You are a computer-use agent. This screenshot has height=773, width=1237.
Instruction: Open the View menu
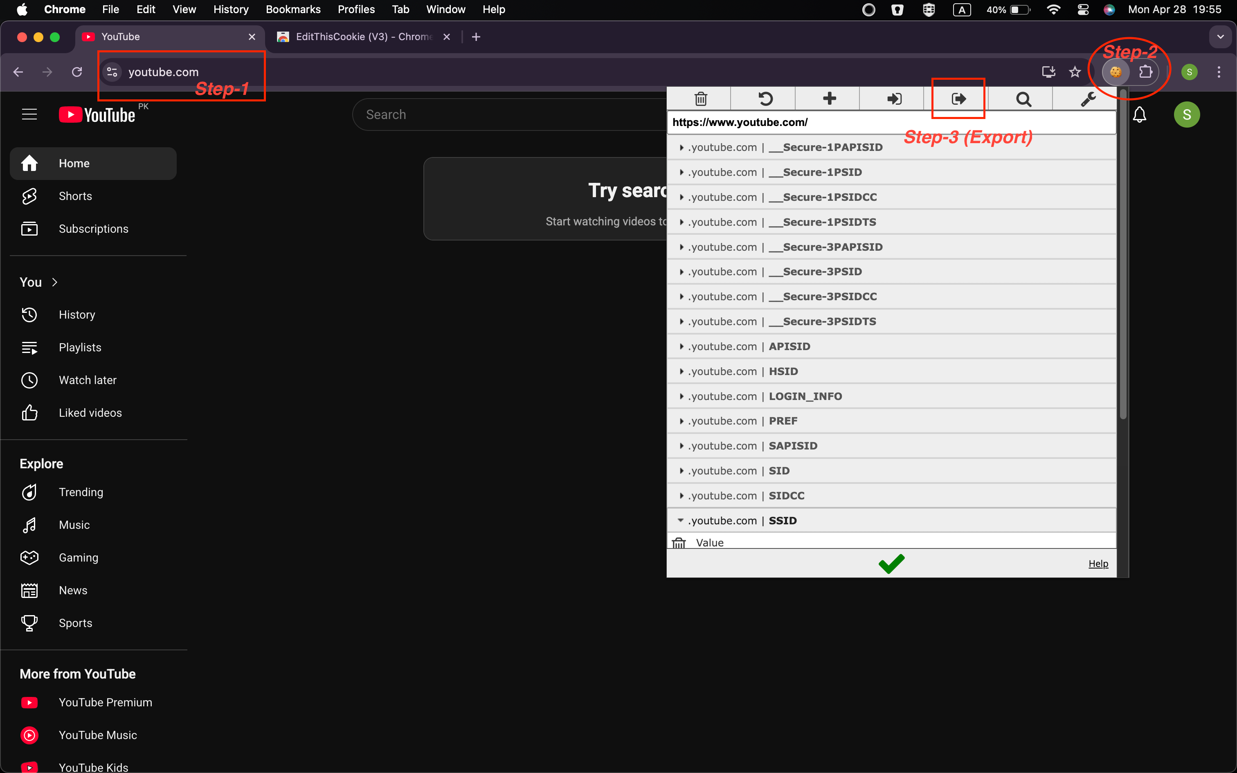184,10
